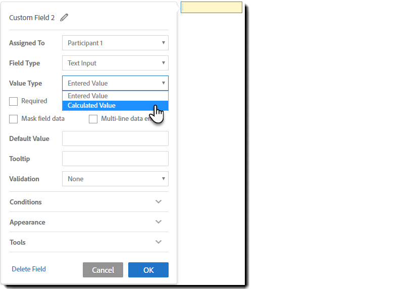Open the Assigned To dropdown
This screenshot has width=419, height=289.
tap(115, 43)
